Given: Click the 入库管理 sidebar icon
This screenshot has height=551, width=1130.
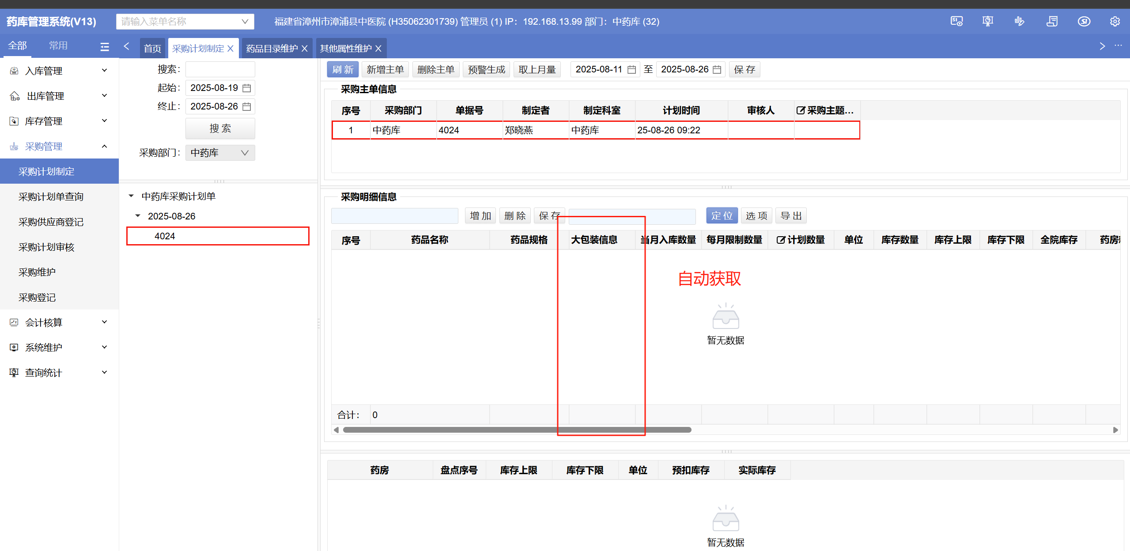Looking at the screenshot, I should coord(14,71).
